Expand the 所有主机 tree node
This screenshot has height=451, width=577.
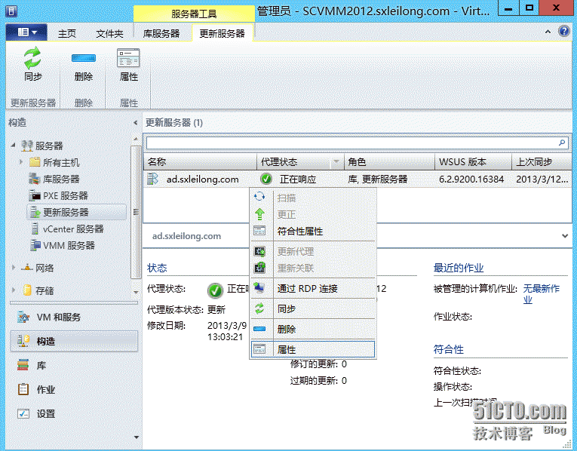tap(20, 161)
